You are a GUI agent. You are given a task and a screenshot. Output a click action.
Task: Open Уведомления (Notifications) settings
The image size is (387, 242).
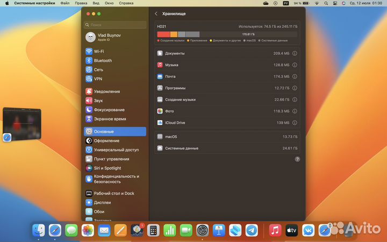click(x=106, y=91)
